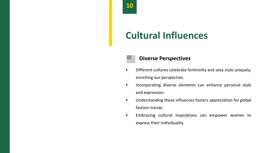Select the line starting "Understanding these influences"
Viewport: 273px width, 153px height.
pyautogui.click(x=193, y=100)
